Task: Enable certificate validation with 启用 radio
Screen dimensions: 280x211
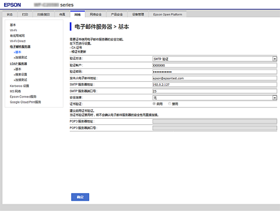Action: [154, 104]
